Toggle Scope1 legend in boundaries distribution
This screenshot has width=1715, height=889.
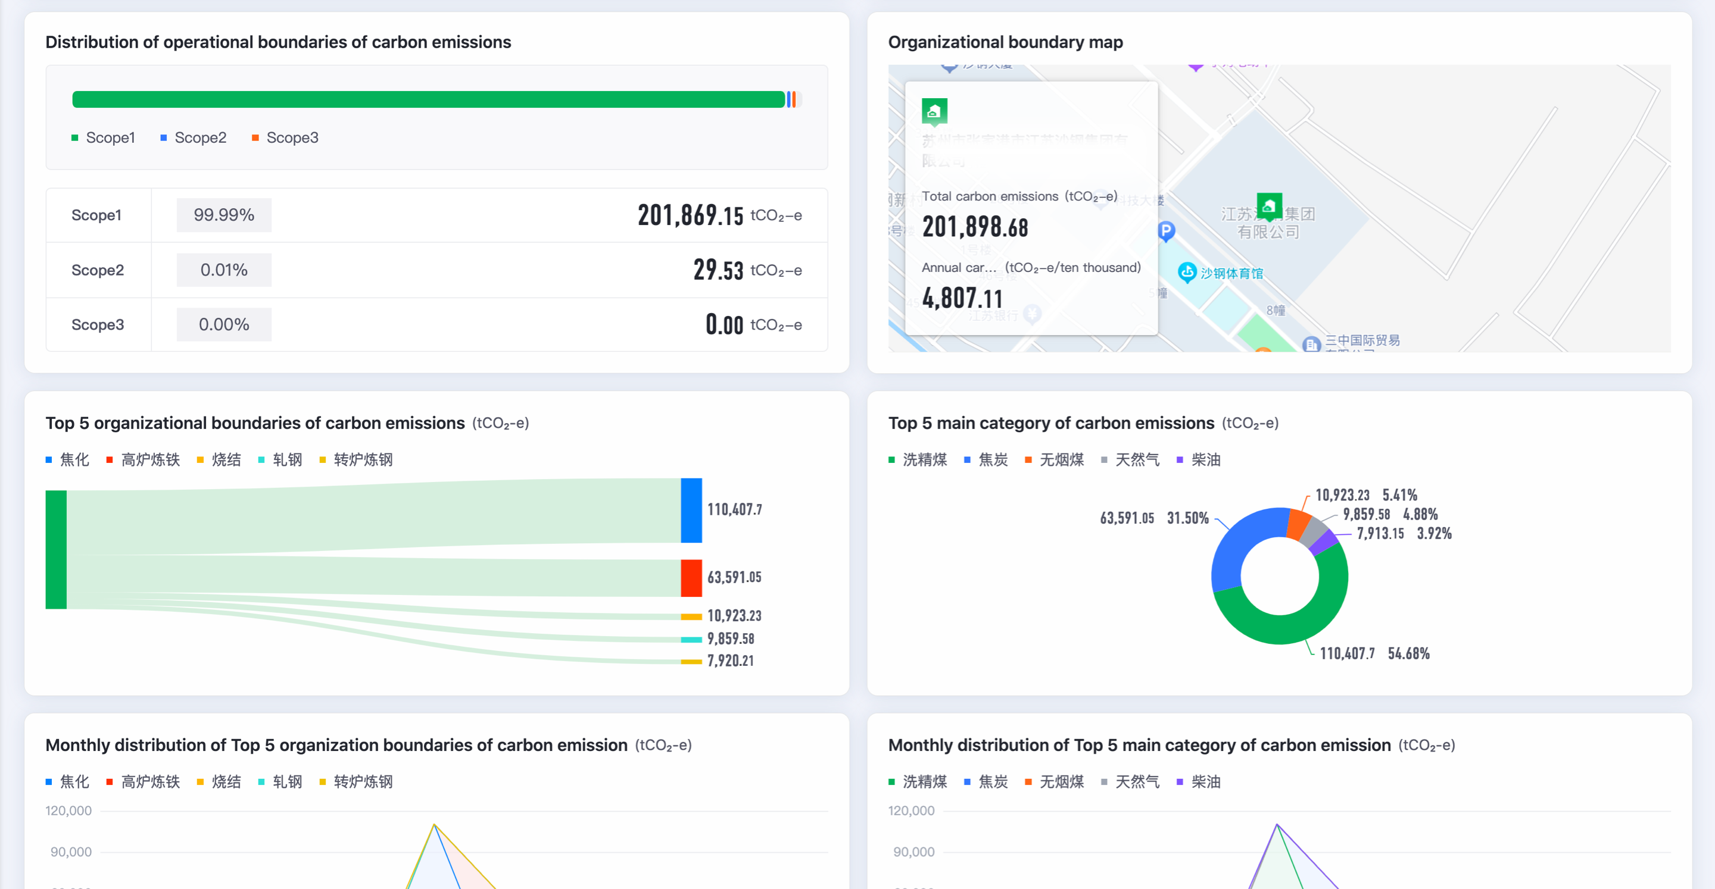(103, 137)
